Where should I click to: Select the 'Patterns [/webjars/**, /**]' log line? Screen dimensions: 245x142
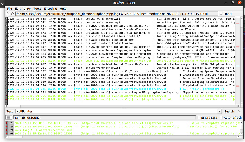(x=121, y=57)
